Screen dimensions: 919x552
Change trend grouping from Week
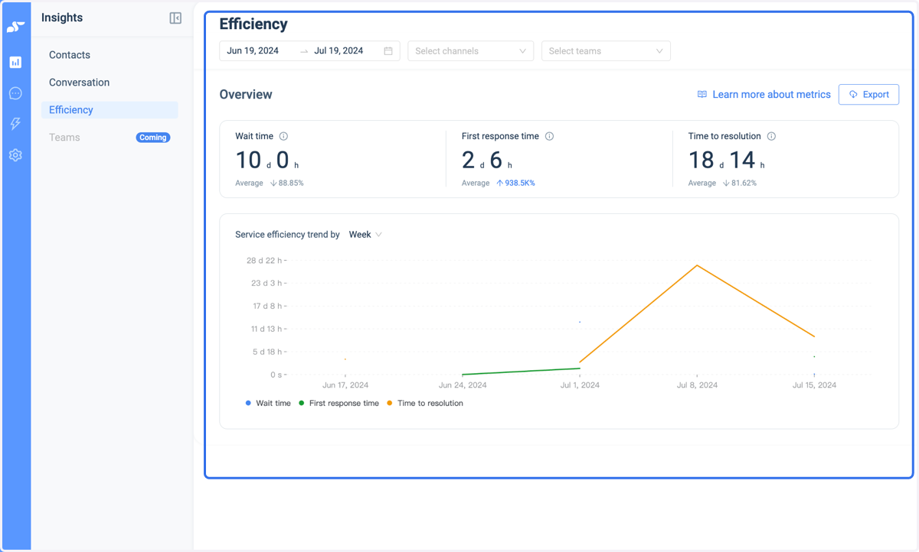click(x=365, y=235)
